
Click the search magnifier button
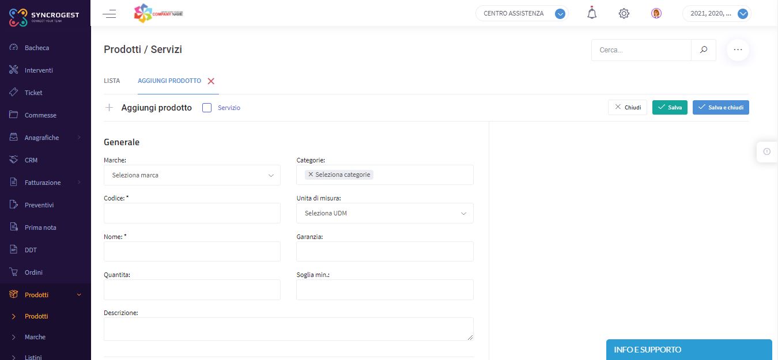704,50
